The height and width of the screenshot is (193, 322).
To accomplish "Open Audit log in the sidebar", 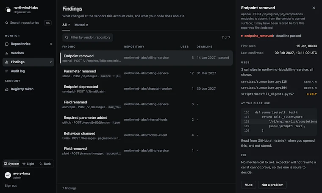I will click(28, 71).
